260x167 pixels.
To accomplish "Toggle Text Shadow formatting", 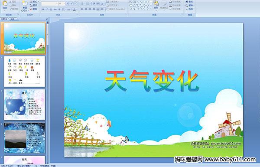I will 59,10.
